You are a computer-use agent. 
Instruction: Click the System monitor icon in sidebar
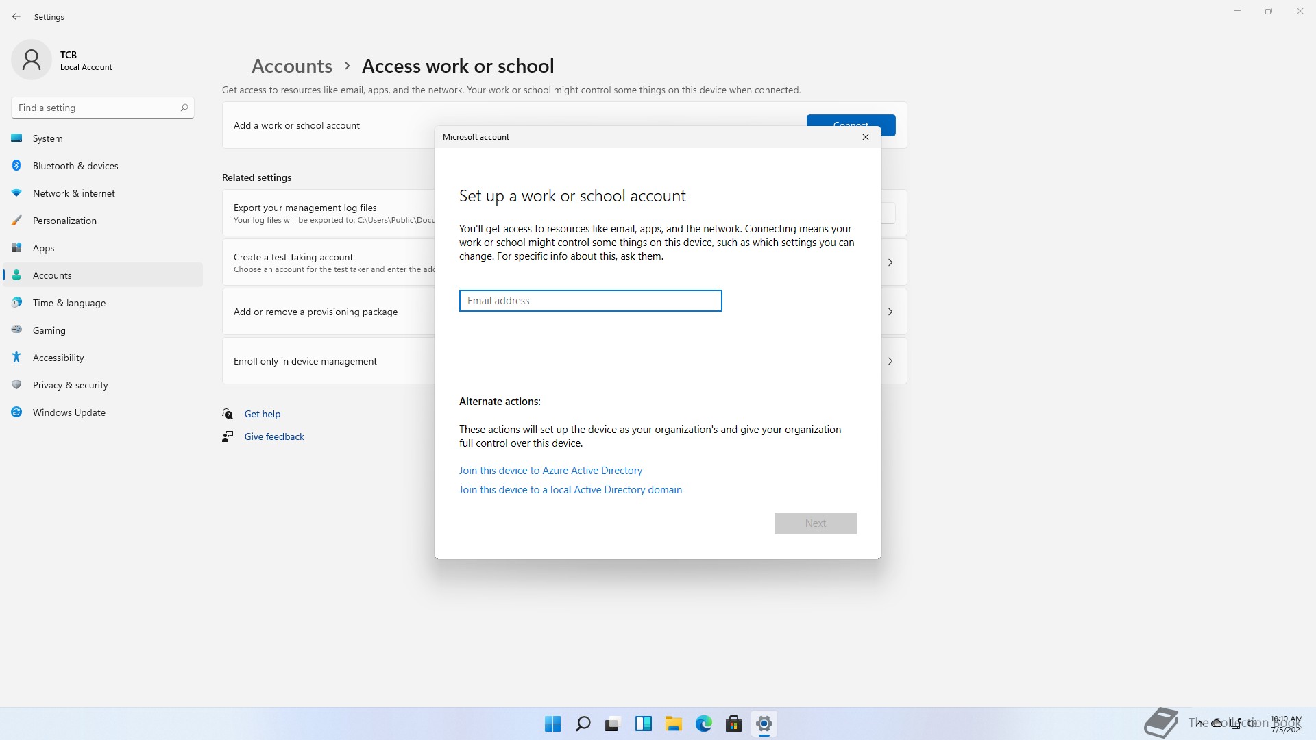16,138
